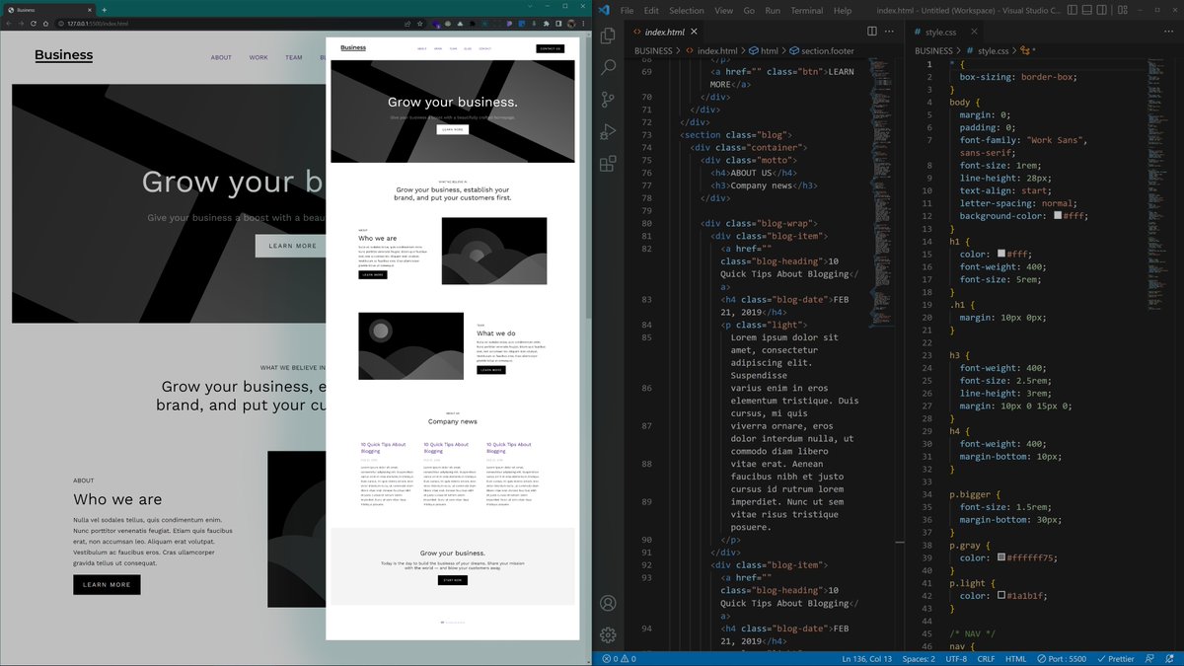Change file encoding via UTF-8
1184x666 pixels.
pos(956,658)
